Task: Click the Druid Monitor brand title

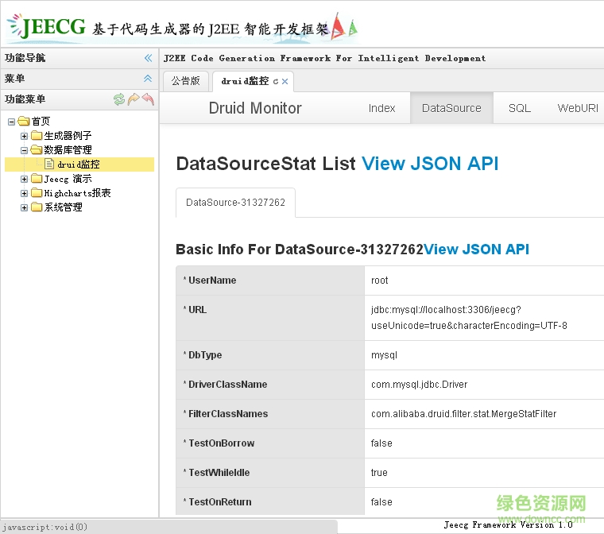Action: pyautogui.click(x=255, y=108)
